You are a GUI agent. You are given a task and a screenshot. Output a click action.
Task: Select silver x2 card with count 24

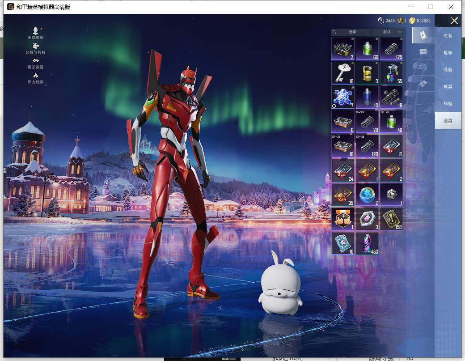[x=343, y=170]
